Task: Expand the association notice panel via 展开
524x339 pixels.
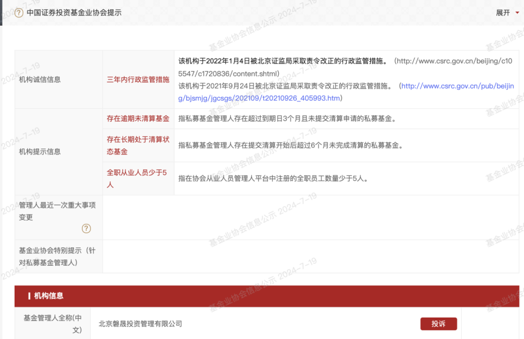Action: (x=502, y=12)
